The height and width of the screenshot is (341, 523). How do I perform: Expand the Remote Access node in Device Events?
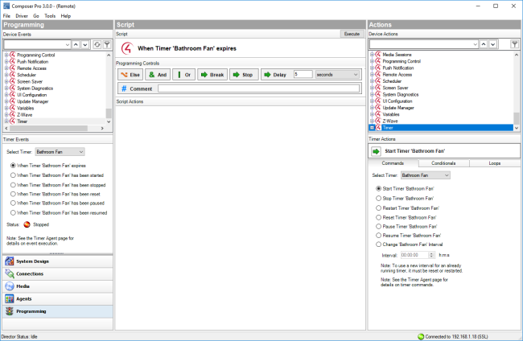tap(6, 68)
